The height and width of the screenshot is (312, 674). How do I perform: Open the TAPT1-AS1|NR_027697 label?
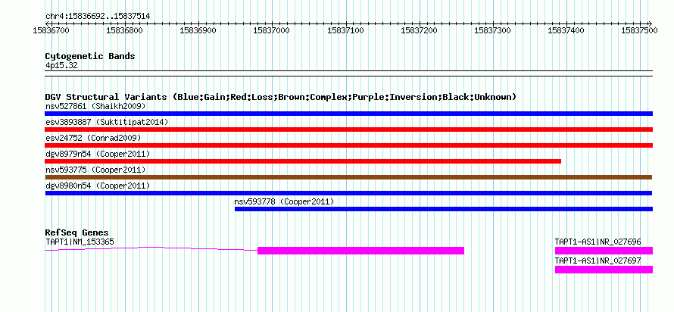(x=598, y=261)
